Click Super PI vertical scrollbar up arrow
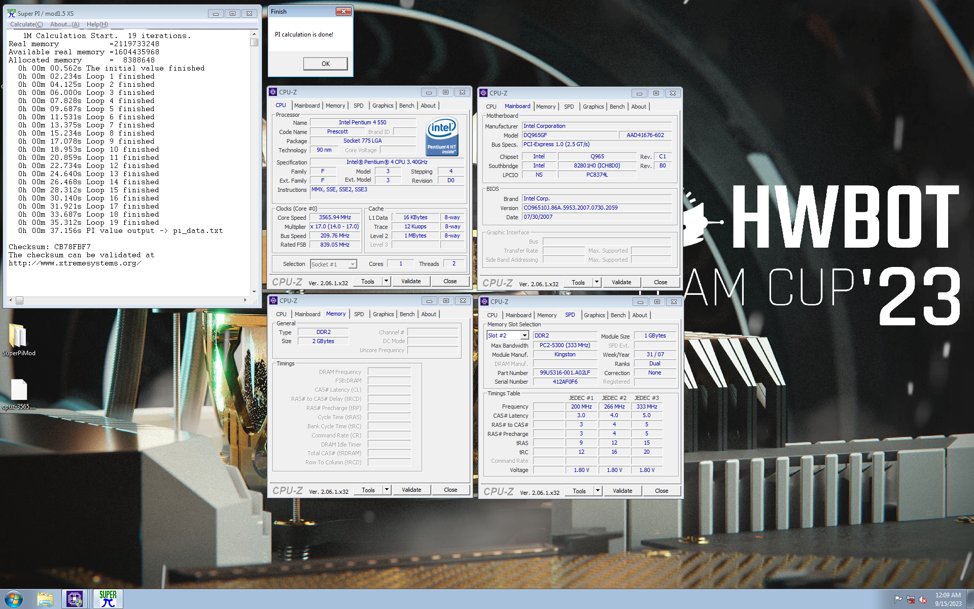 (254, 35)
